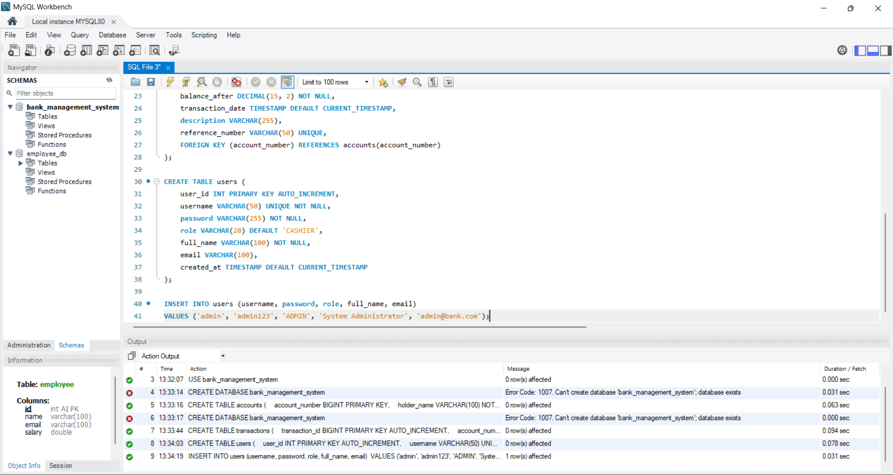This screenshot has height=475, width=893.
Task: Click the Filter objects search field
Action: [x=66, y=93]
